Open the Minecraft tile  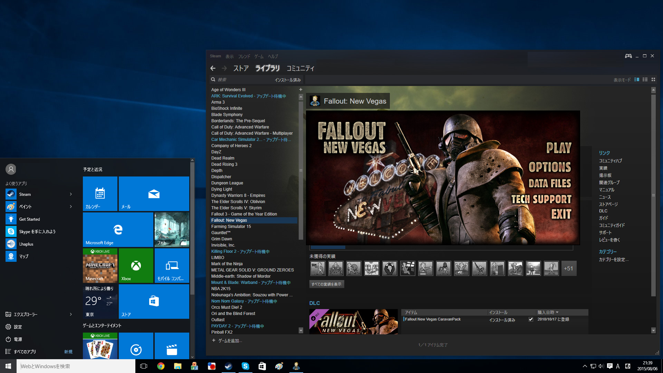tap(100, 266)
